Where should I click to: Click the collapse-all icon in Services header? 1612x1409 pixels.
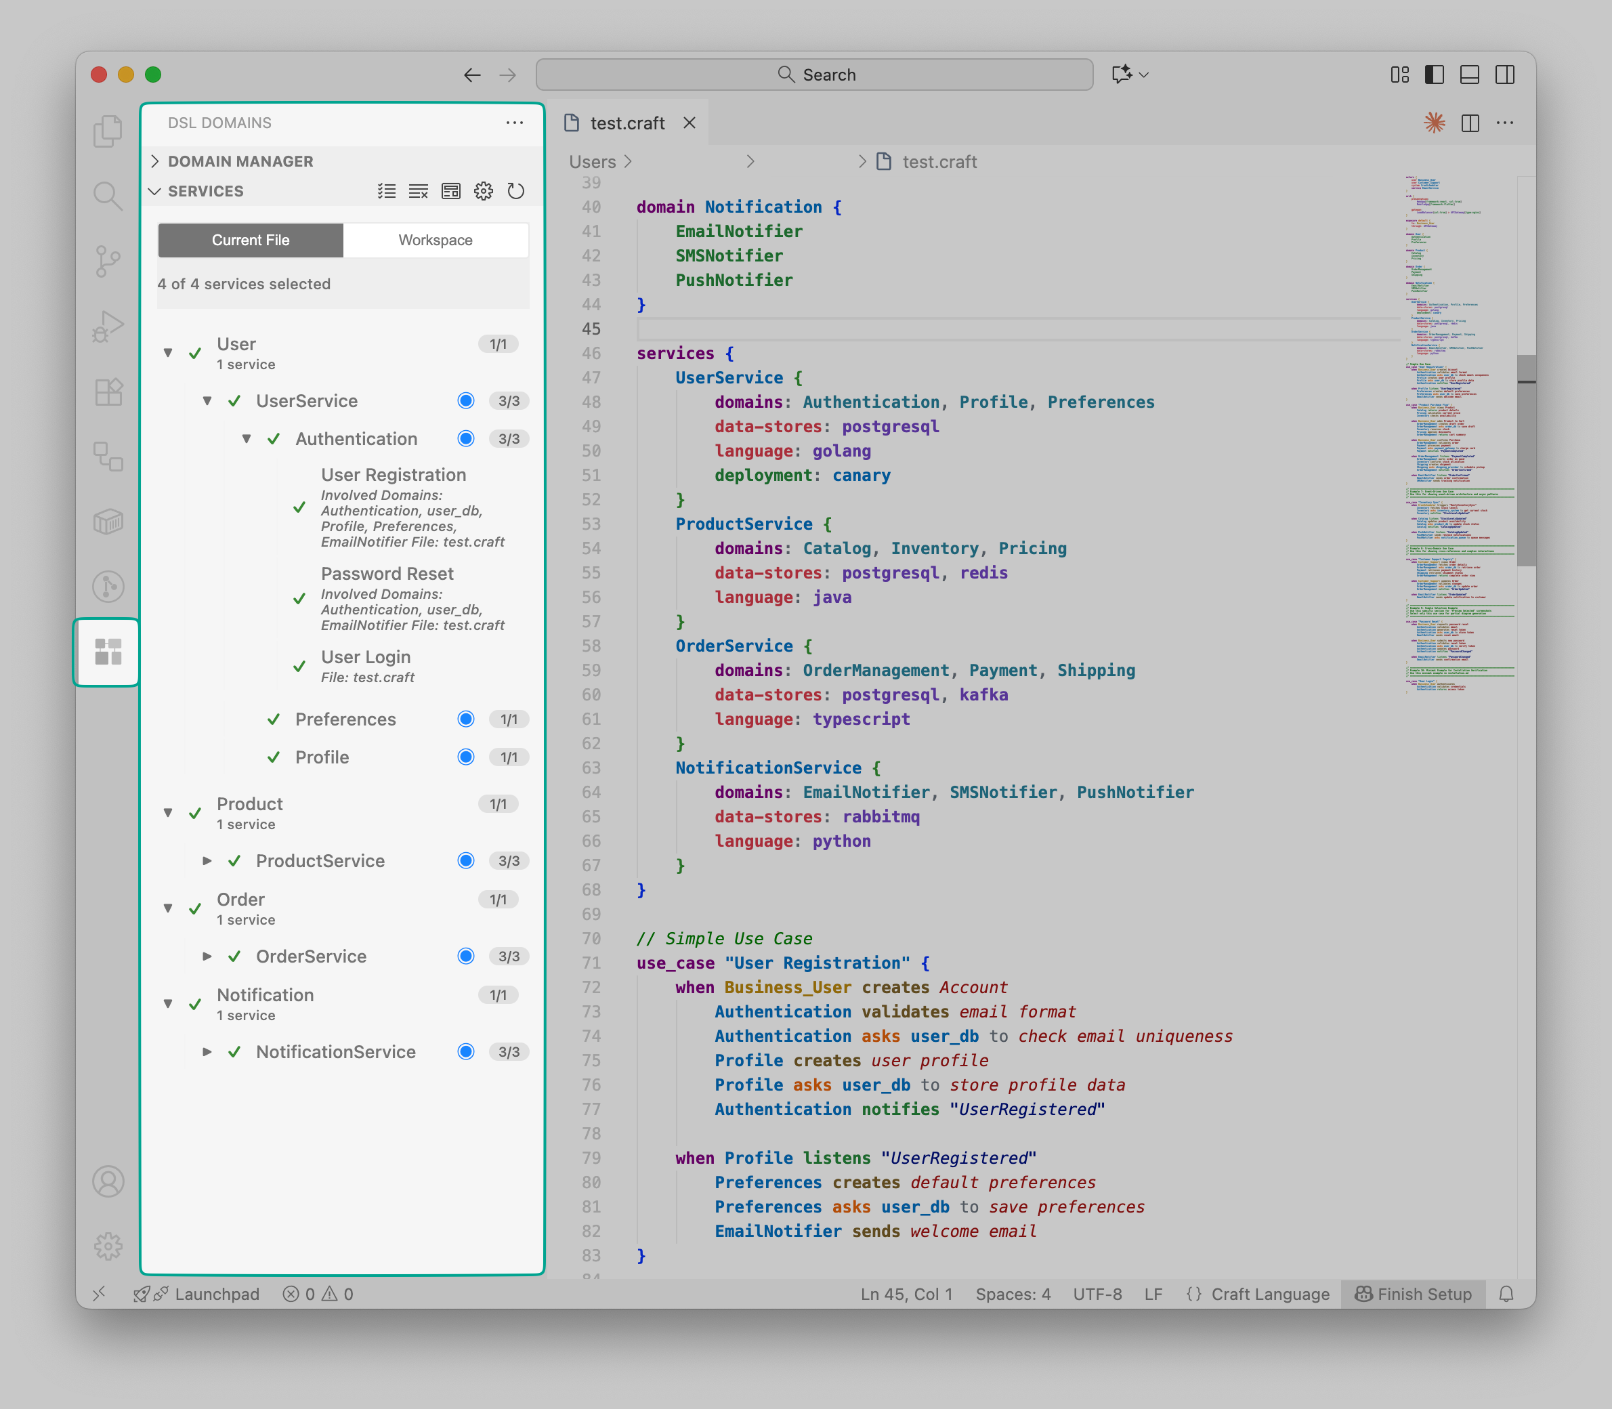[418, 191]
